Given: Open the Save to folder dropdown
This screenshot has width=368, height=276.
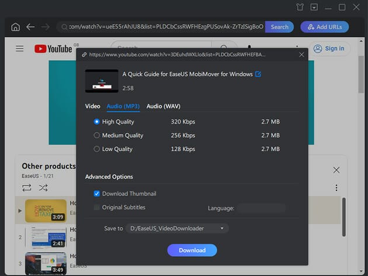Looking at the screenshot, I should 176,228.
